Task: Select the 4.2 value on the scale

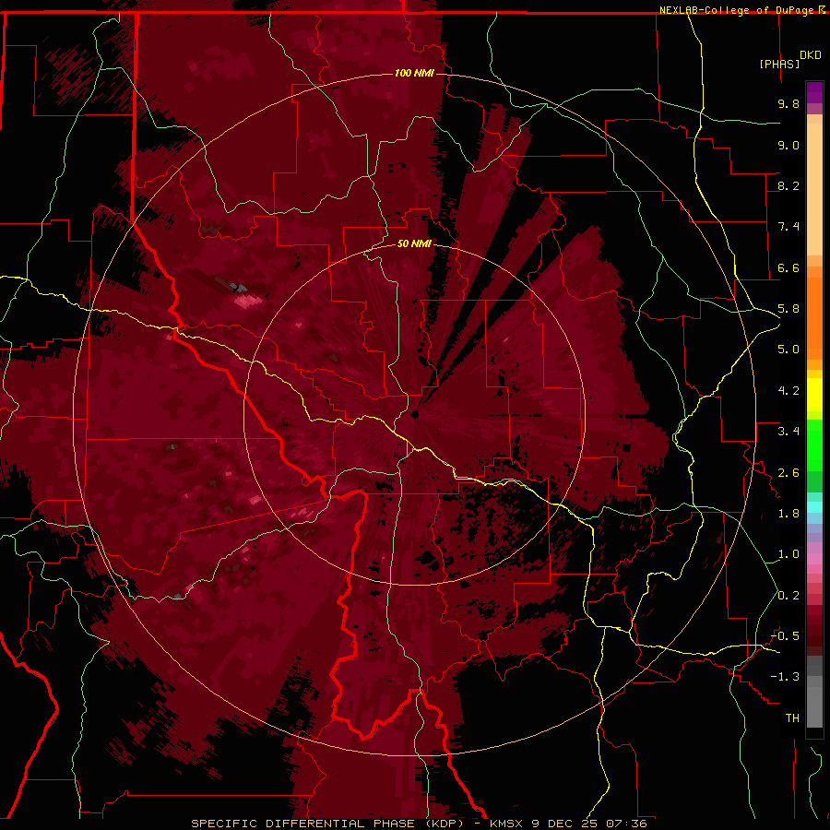Action: pos(788,391)
